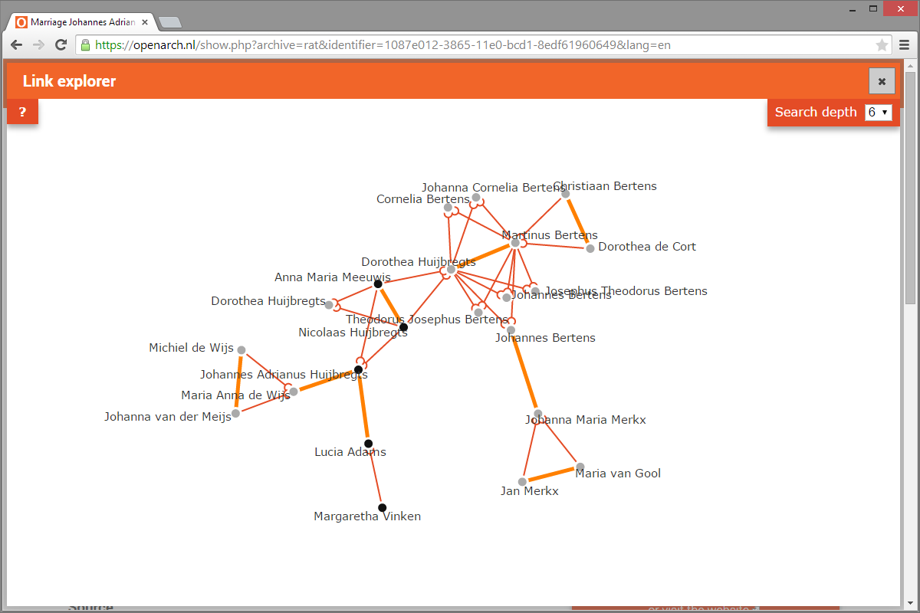Select the Theodorus Josephus Bertens node
This screenshot has height=613, width=920.
[478, 312]
